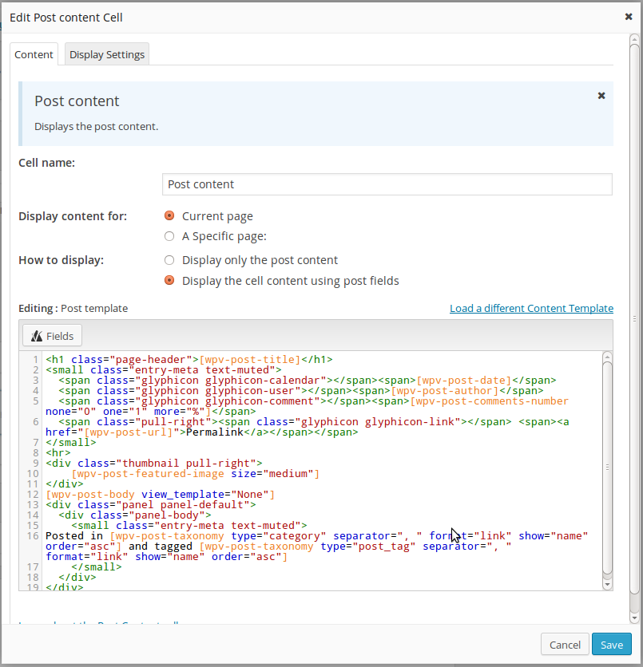
Task: Click the code editor scroll up arrow
Action: (x=608, y=357)
